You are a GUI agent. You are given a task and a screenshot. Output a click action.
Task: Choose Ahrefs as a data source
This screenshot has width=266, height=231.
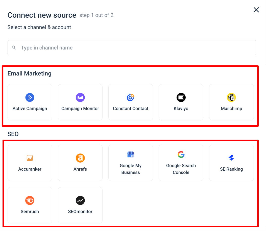(80, 158)
